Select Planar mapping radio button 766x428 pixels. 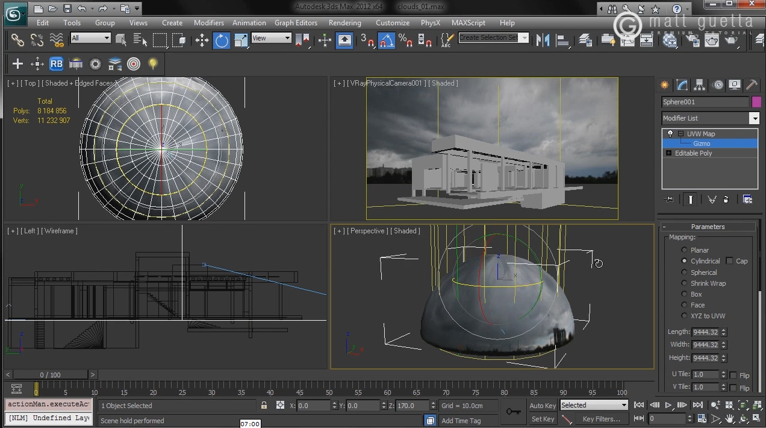tap(684, 250)
